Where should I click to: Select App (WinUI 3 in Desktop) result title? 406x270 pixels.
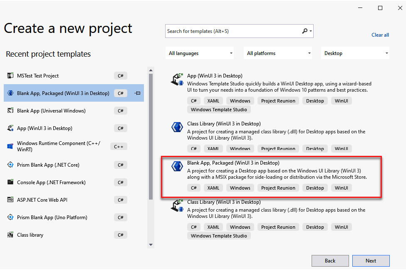pos(215,76)
